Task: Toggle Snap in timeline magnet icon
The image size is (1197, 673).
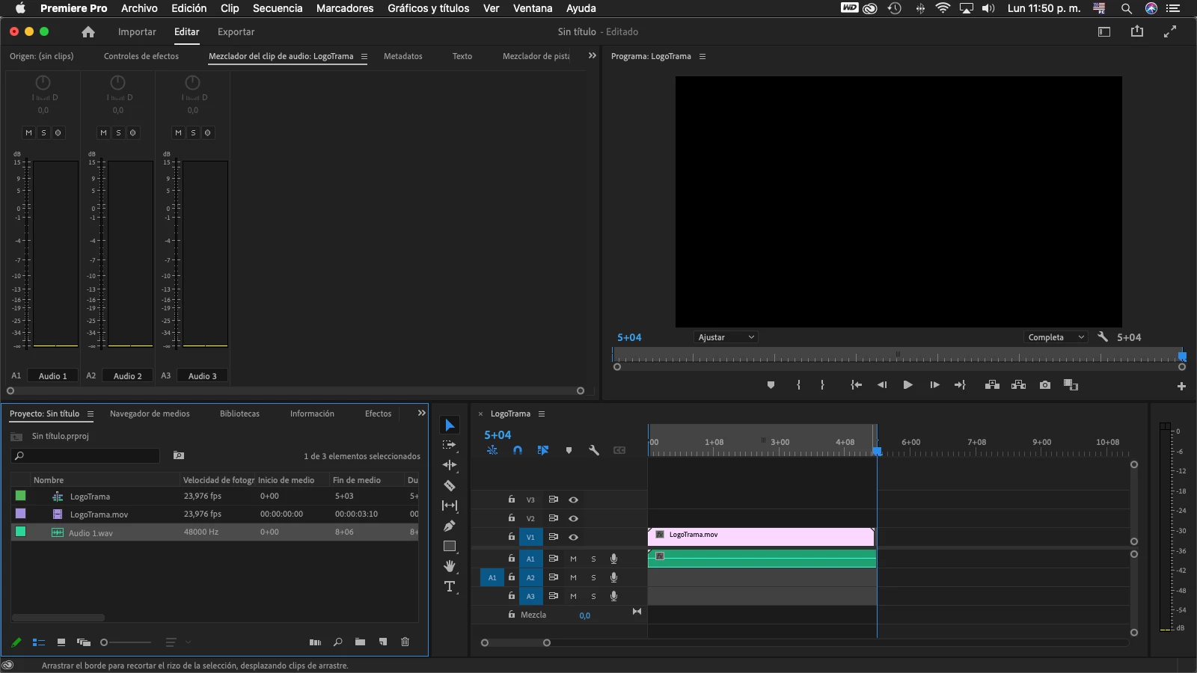Action: click(518, 450)
